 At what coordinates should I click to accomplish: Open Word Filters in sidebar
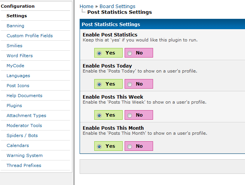click(20, 56)
